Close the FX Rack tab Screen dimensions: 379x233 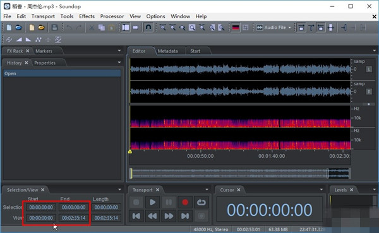pyautogui.click(x=28, y=51)
